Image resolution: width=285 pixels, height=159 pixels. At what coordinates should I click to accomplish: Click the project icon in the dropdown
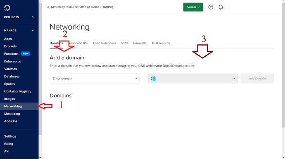153,78
